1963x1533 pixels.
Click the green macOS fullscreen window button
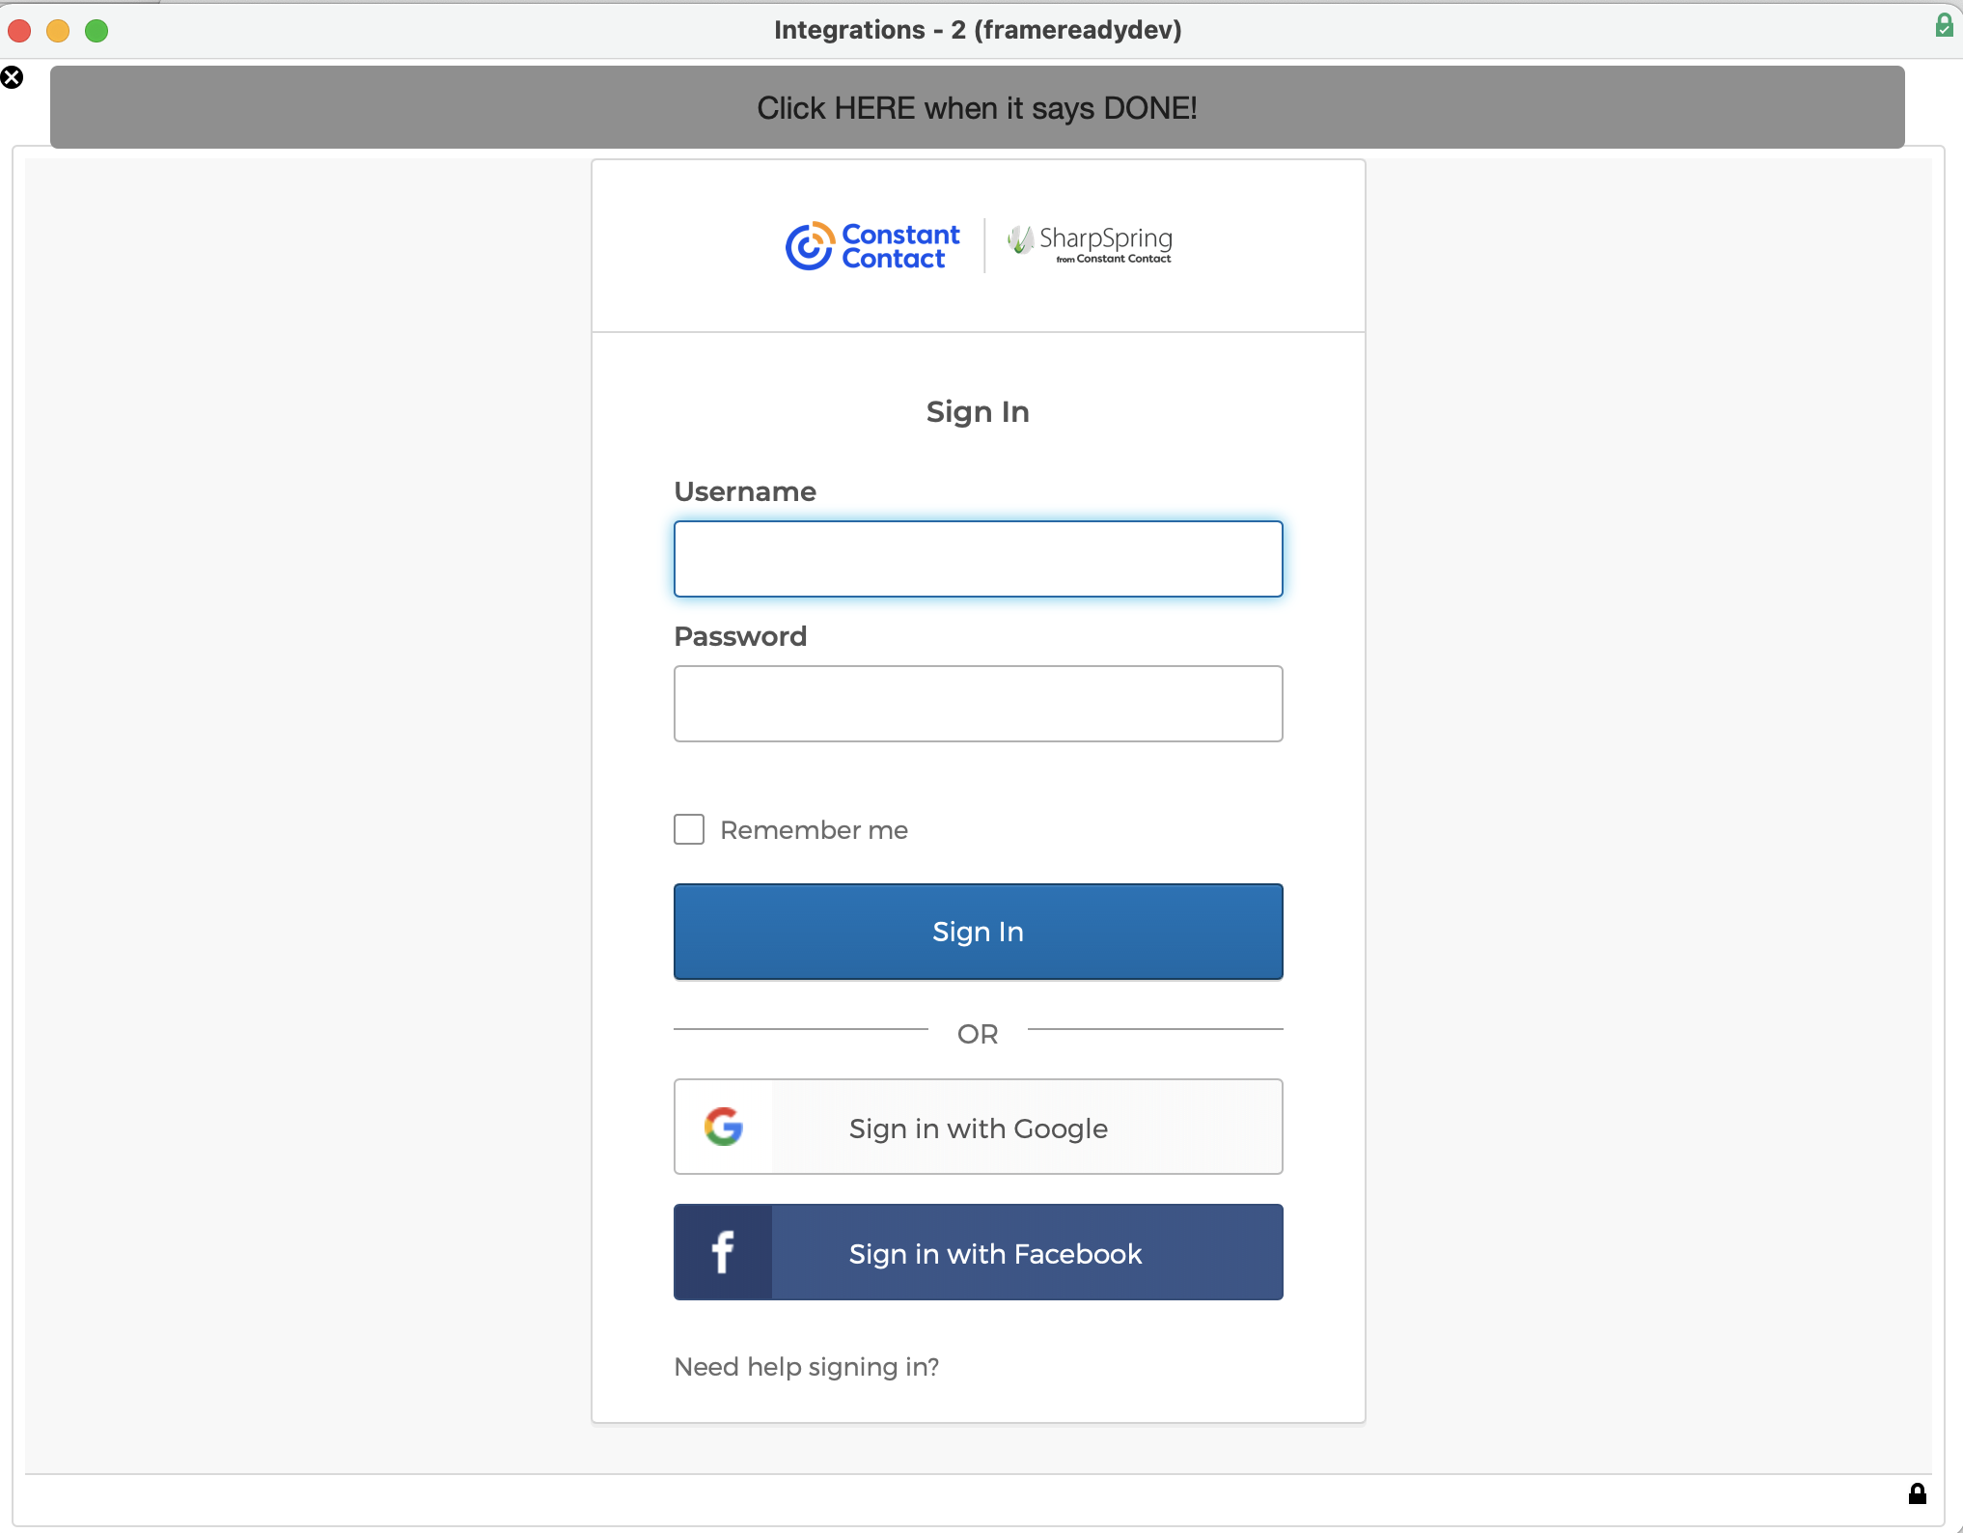pyautogui.click(x=97, y=31)
